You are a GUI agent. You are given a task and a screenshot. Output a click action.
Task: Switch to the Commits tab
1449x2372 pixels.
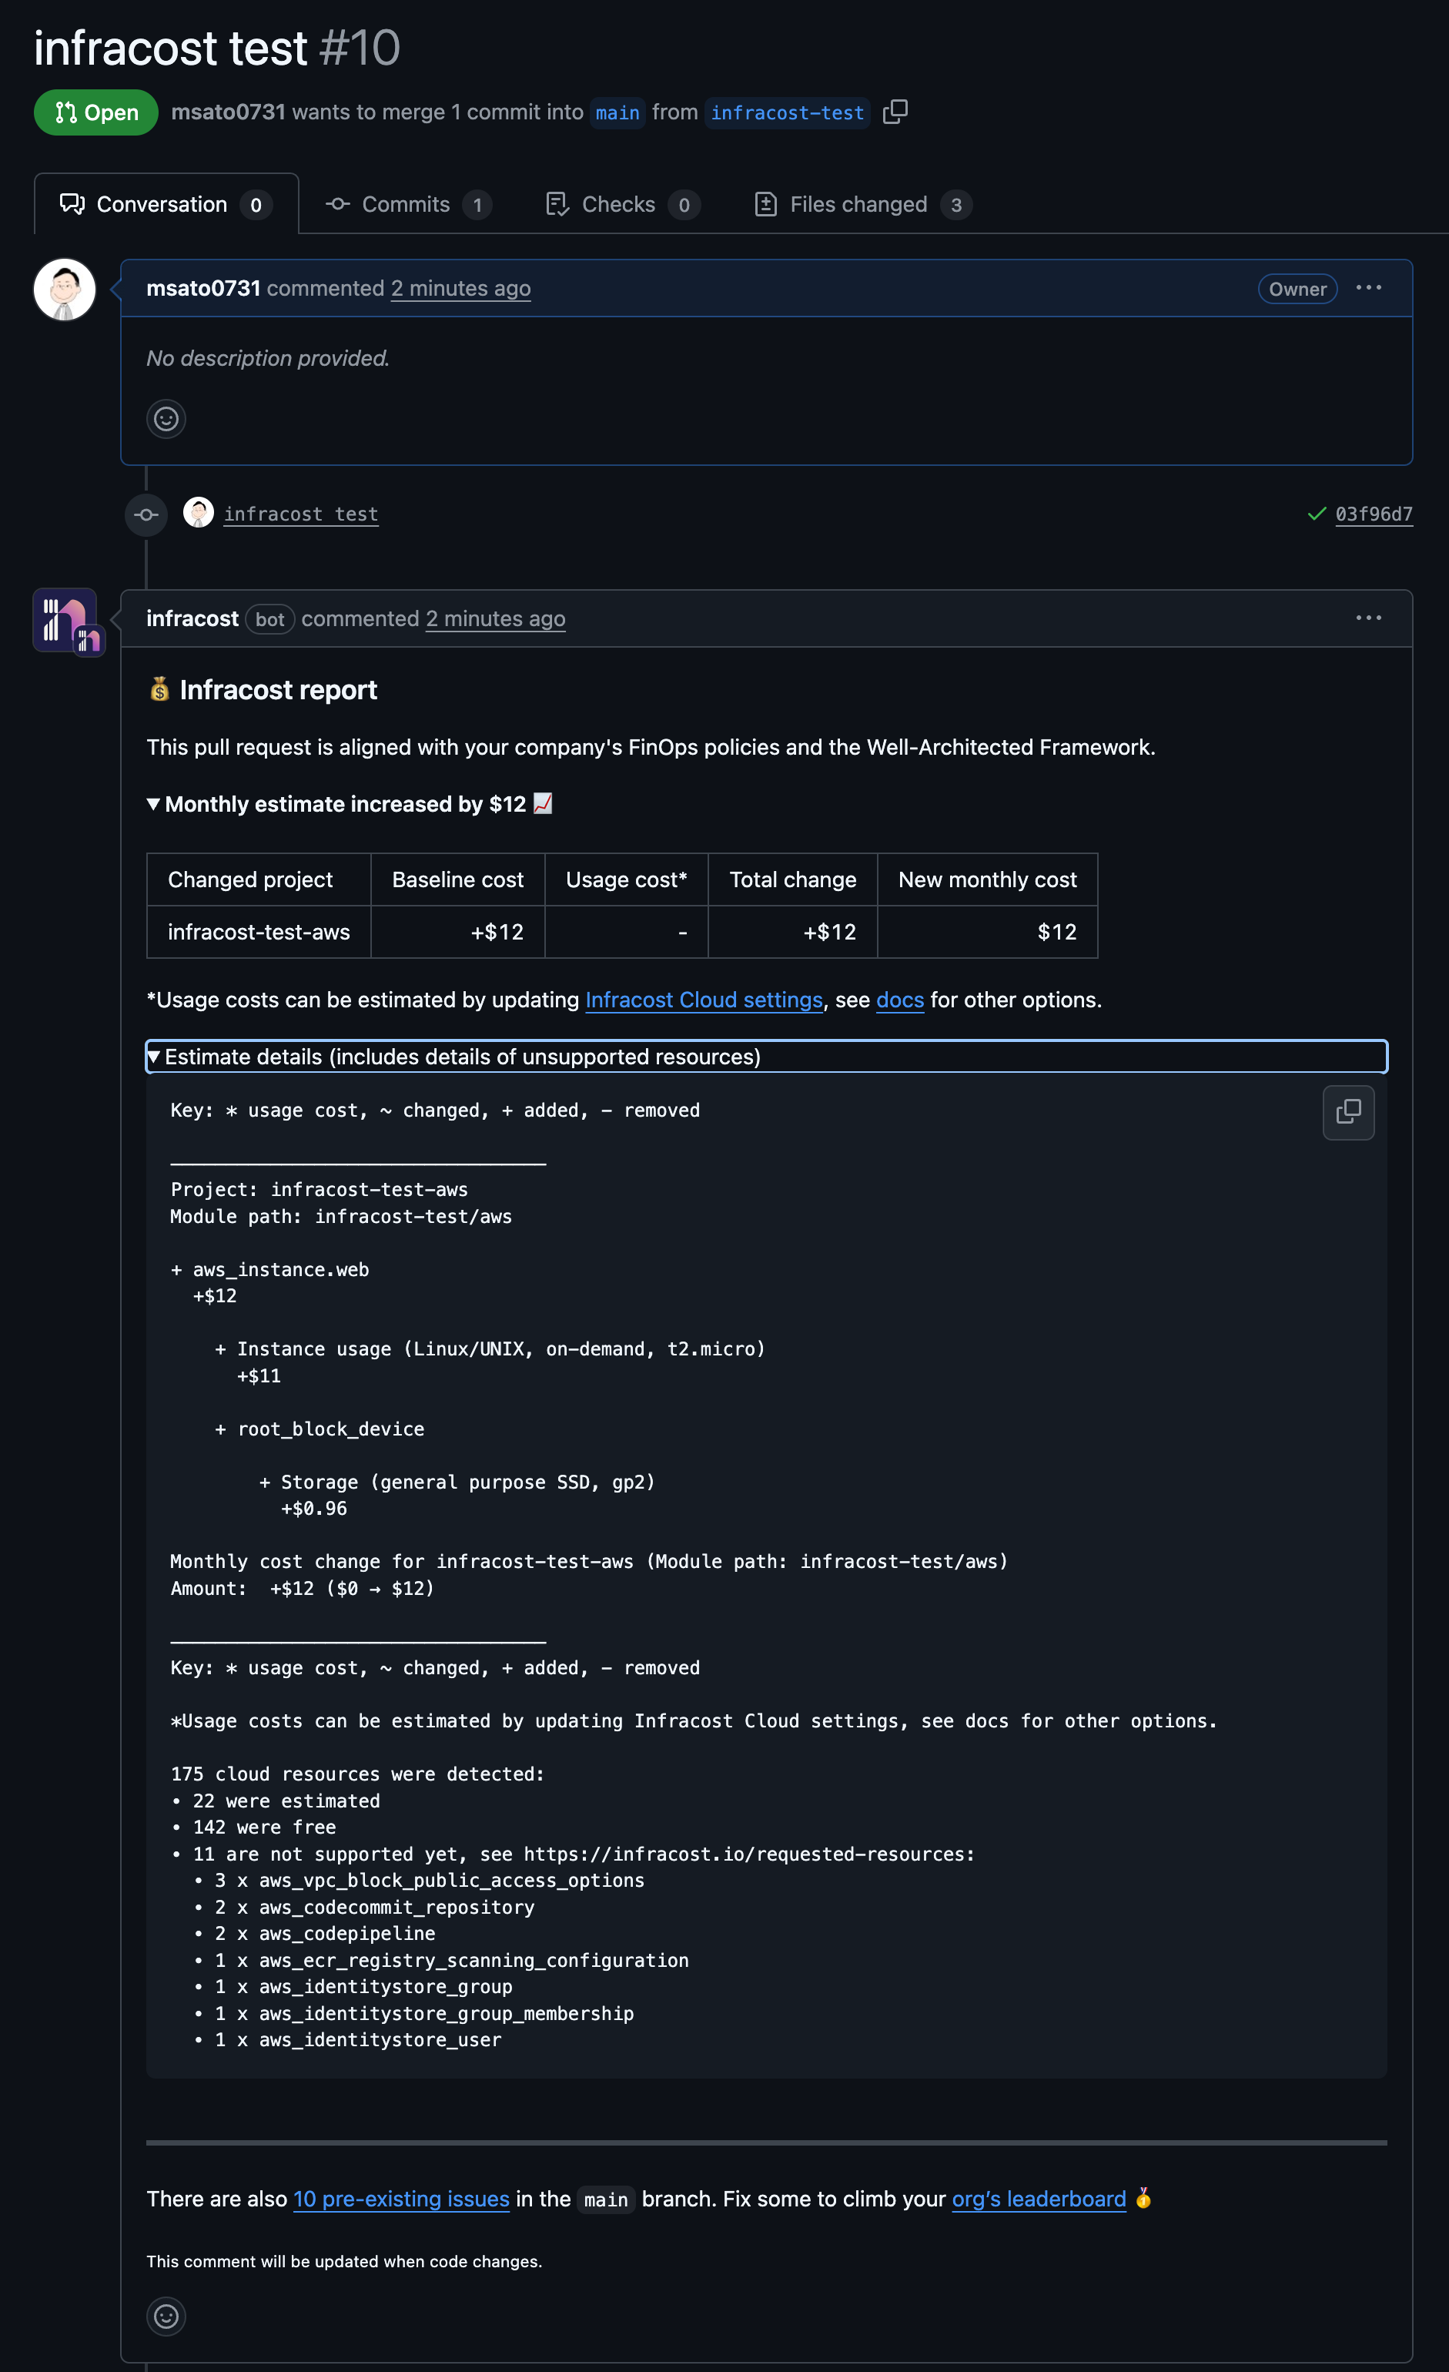(x=408, y=204)
